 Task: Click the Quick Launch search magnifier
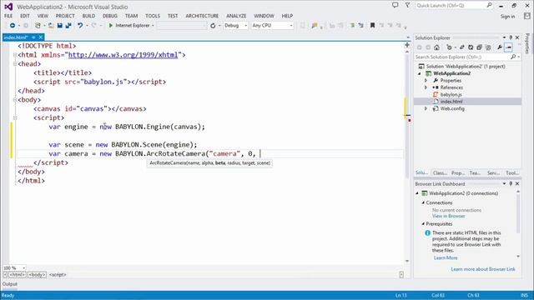tap(490, 5)
